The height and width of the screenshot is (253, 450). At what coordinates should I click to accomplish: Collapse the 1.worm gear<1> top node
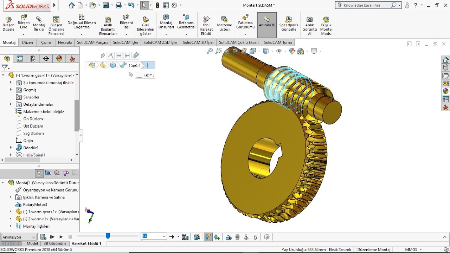point(3,75)
